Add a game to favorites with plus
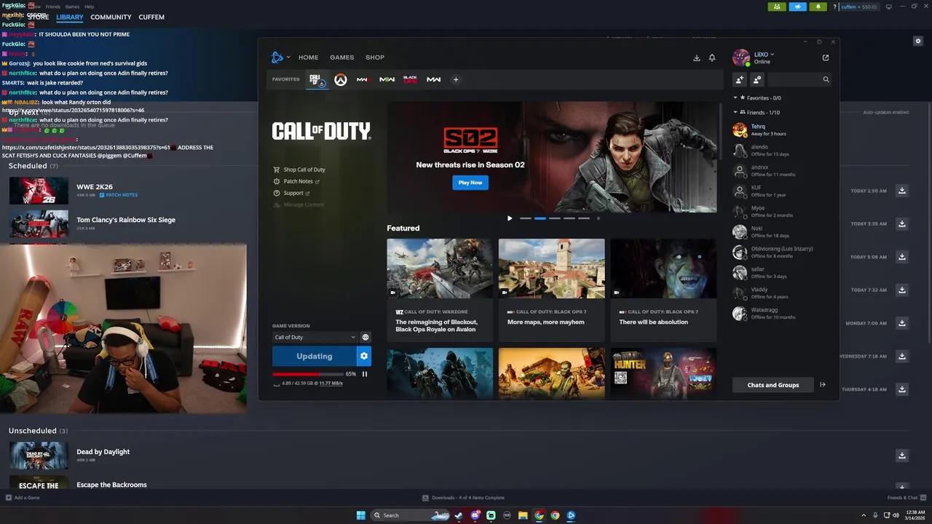This screenshot has height=524, width=932. point(456,79)
